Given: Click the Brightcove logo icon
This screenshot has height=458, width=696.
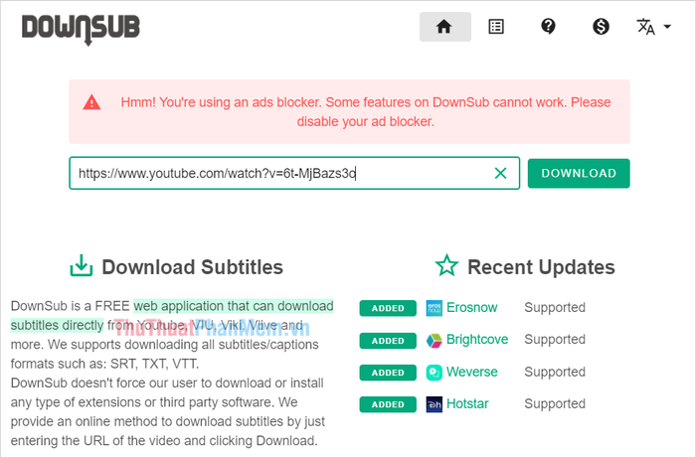Looking at the screenshot, I should tap(434, 340).
